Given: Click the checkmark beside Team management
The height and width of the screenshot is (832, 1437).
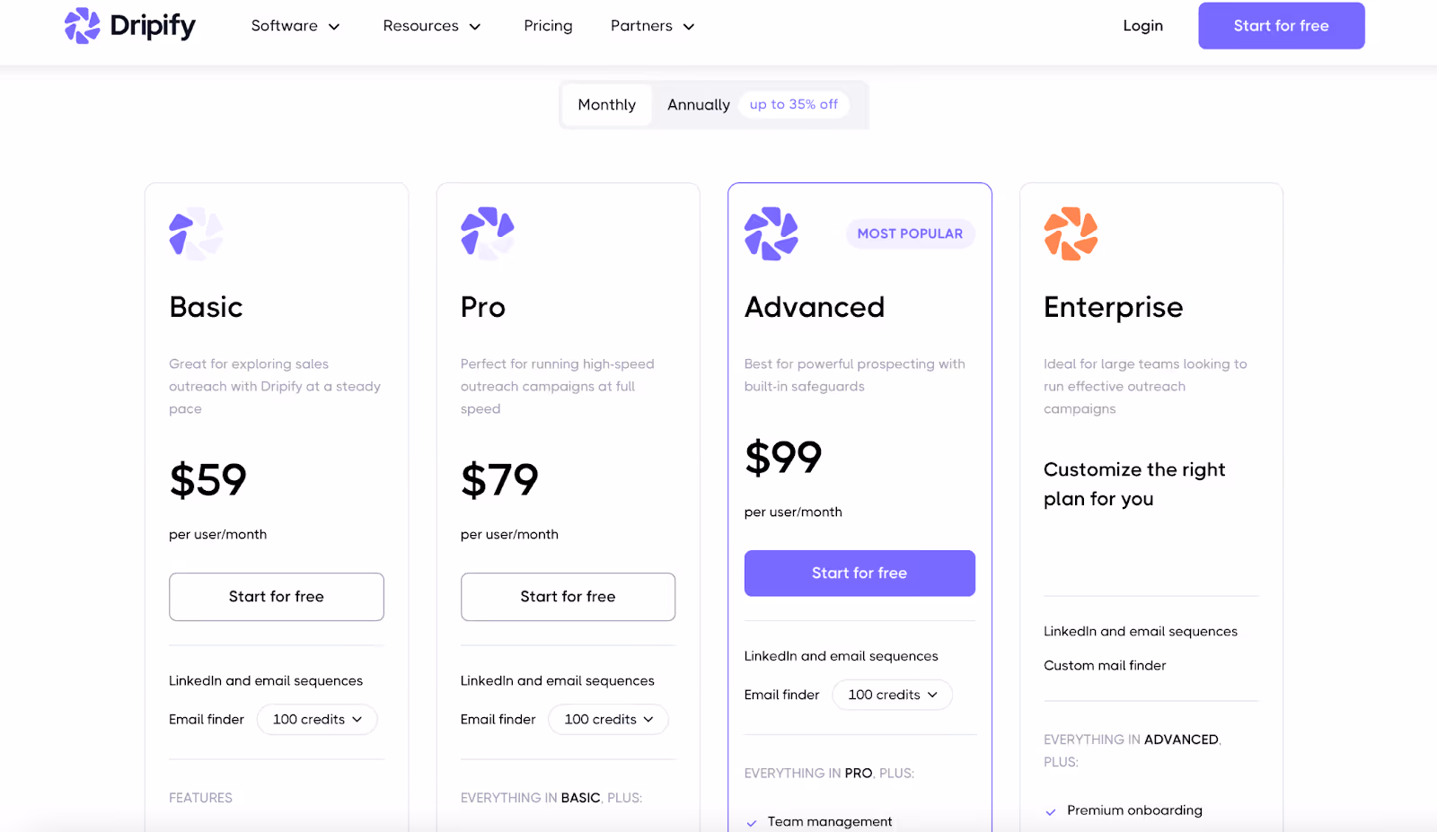Looking at the screenshot, I should 751,821.
